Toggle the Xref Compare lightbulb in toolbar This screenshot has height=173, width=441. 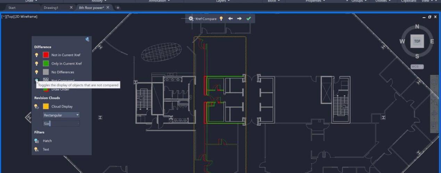[x=221, y=19]
